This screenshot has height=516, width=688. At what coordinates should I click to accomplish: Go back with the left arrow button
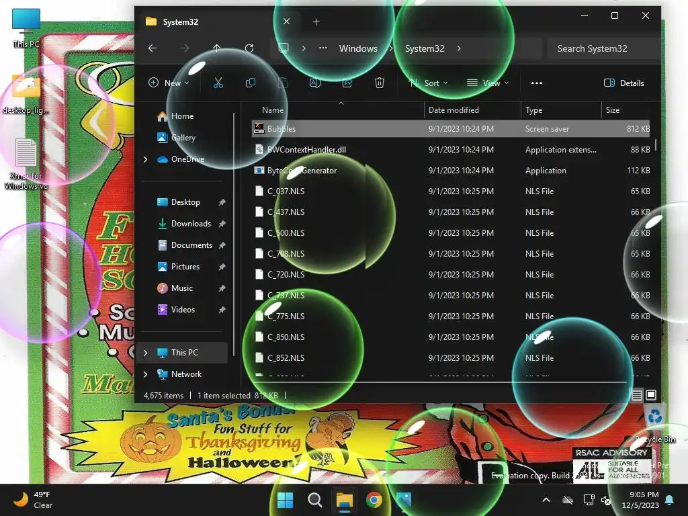tap(153, 48)
